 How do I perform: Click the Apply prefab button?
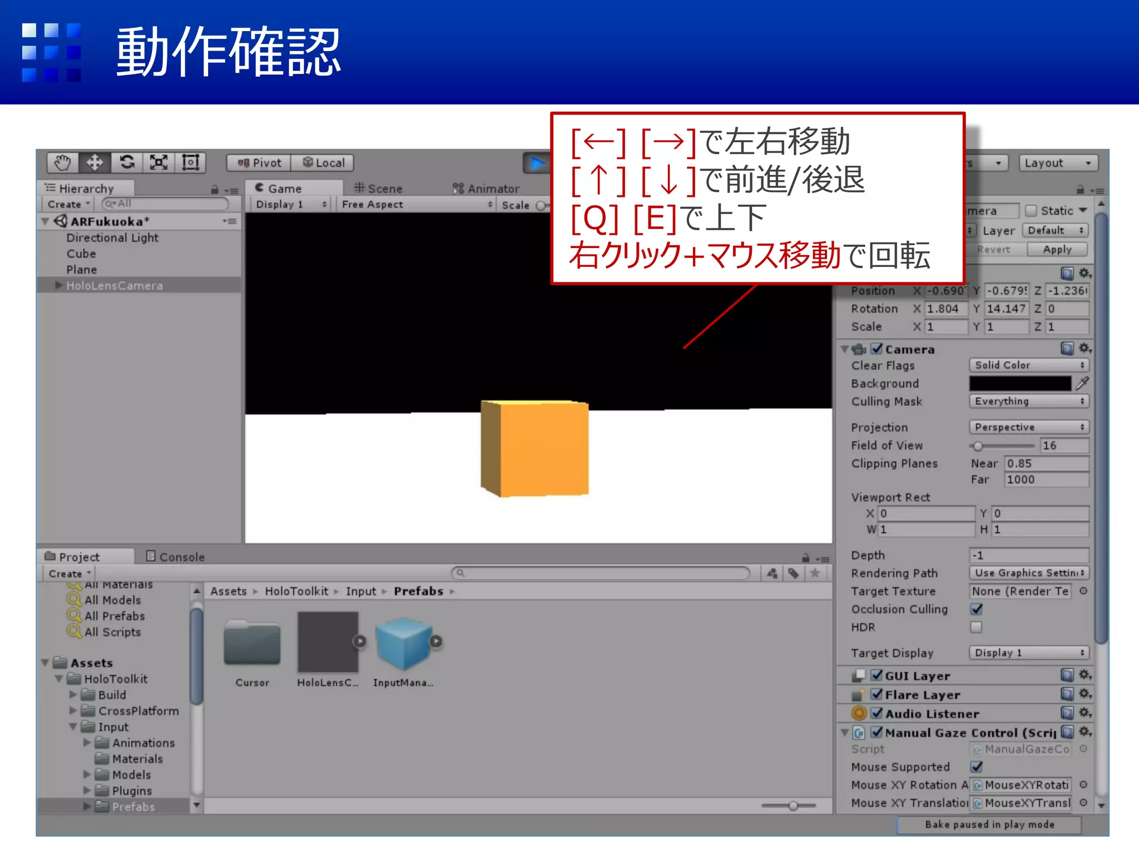click(x=1057, y=250)
